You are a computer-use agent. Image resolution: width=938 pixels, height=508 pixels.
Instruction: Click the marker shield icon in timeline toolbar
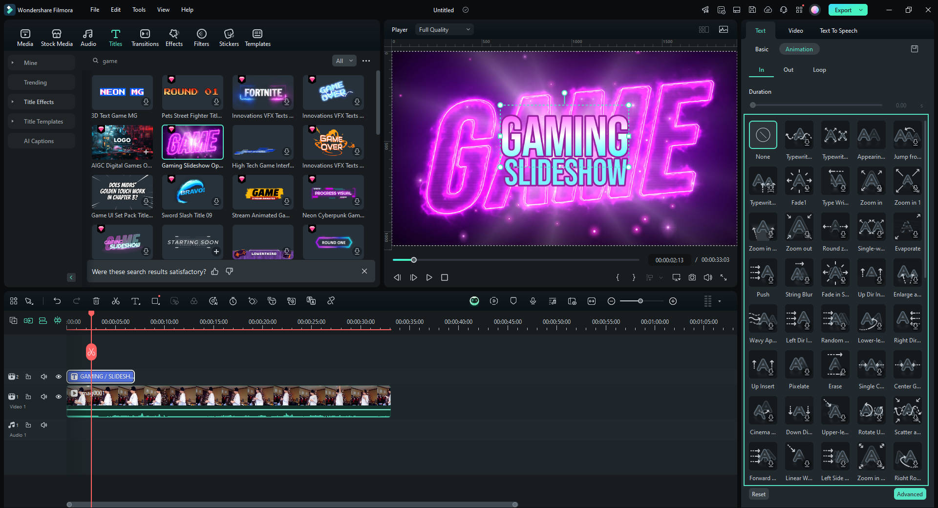pyautogui.click(x=513, y=301)
